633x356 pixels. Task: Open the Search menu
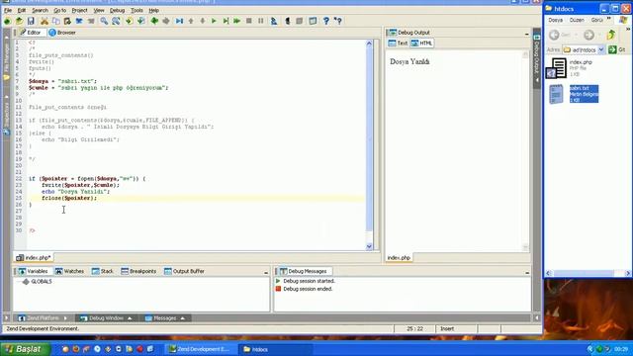click(40, 10)
